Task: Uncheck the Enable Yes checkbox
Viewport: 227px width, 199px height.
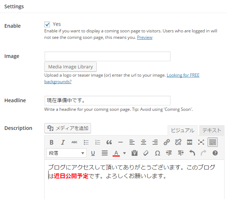Action: (x=47, y=24)
